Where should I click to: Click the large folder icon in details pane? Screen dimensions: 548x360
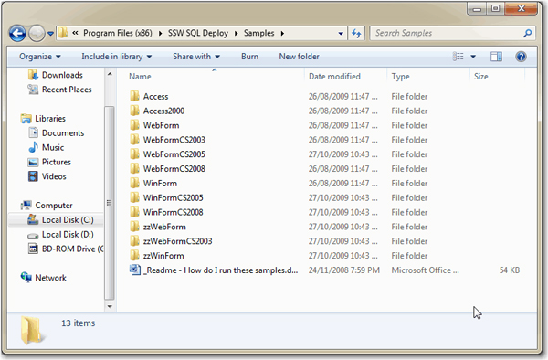coord(33,330)
